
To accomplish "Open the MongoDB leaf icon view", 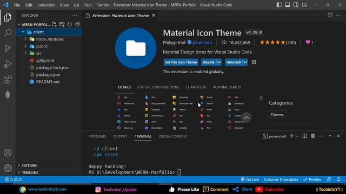I will (x=8, y=95).
